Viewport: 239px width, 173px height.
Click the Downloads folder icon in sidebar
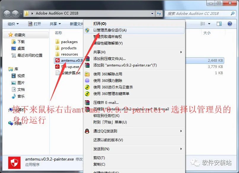[x=14, y=42]
